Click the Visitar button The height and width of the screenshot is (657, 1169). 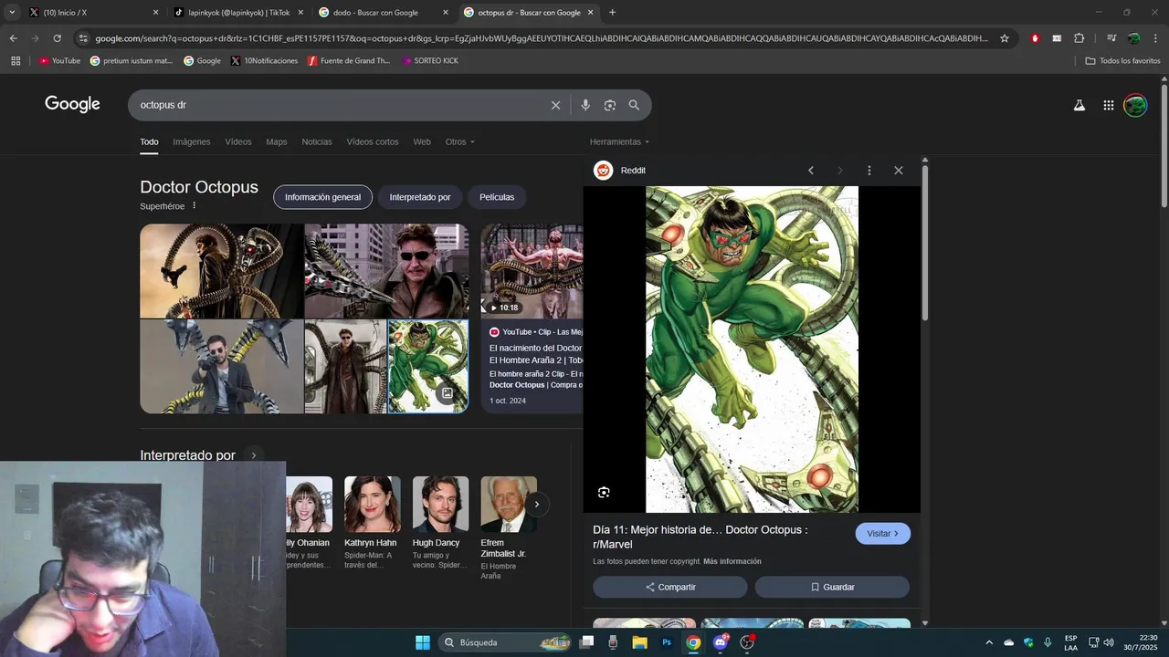pyautogui.click(x=883, y=534)
